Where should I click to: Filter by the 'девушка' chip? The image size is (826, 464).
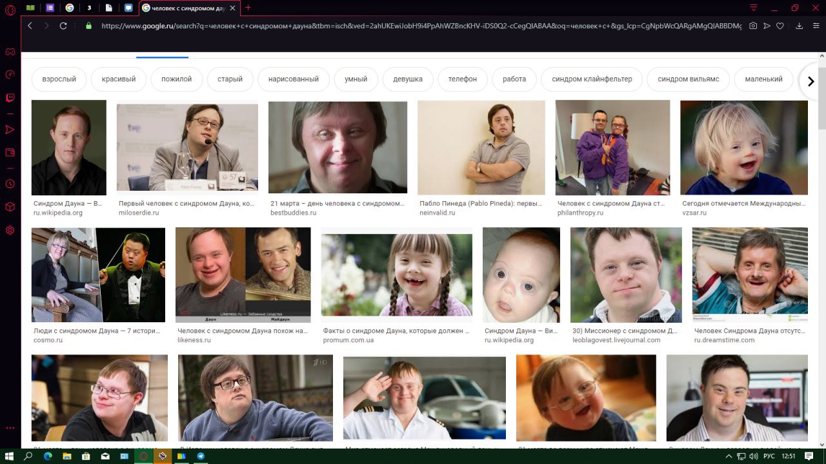[408, 79]
